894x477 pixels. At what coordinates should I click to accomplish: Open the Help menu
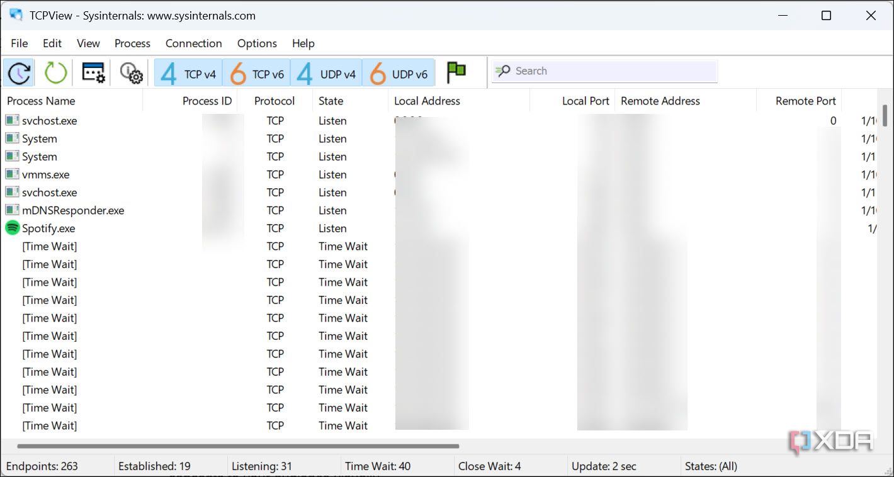pos(303,43)
